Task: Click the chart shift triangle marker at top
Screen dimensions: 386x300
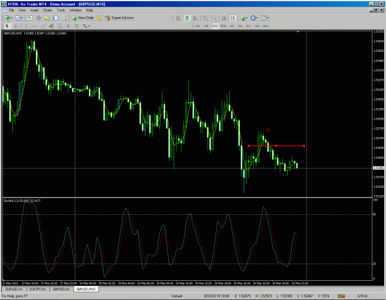Action: [298, 31]
